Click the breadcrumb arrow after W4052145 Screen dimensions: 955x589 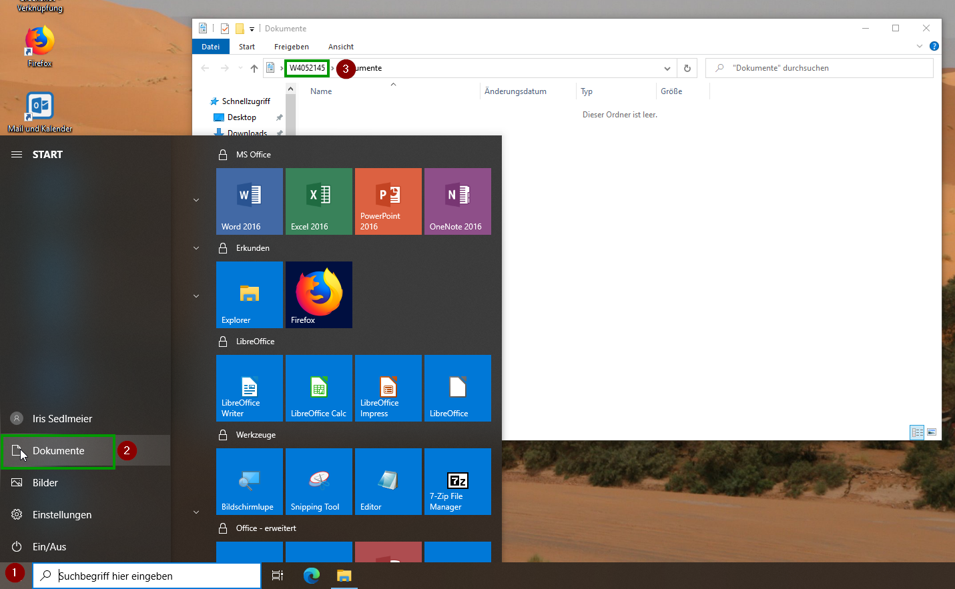[x=332, y=68]
